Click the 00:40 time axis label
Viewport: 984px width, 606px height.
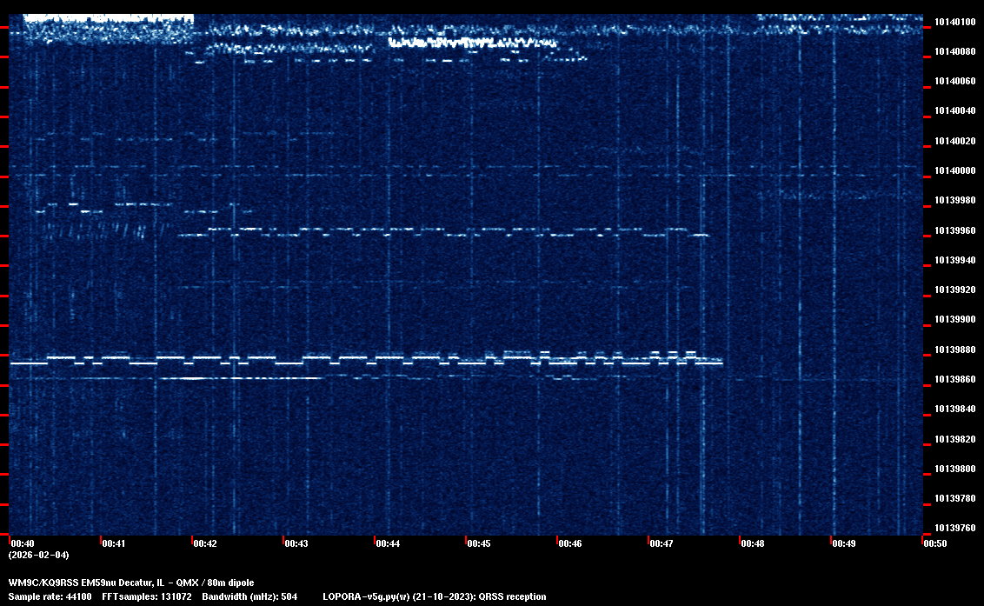point(23,543)
